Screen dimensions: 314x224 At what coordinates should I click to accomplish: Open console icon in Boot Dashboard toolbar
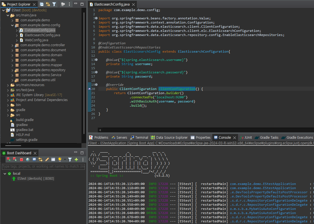(x=34, y=159)
